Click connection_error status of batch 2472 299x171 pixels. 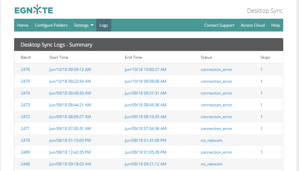click(216, 117)
